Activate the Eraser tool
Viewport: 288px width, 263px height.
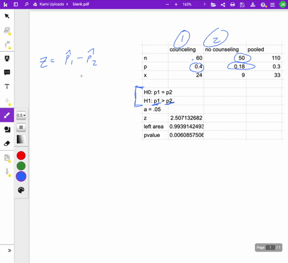[7, 144]
